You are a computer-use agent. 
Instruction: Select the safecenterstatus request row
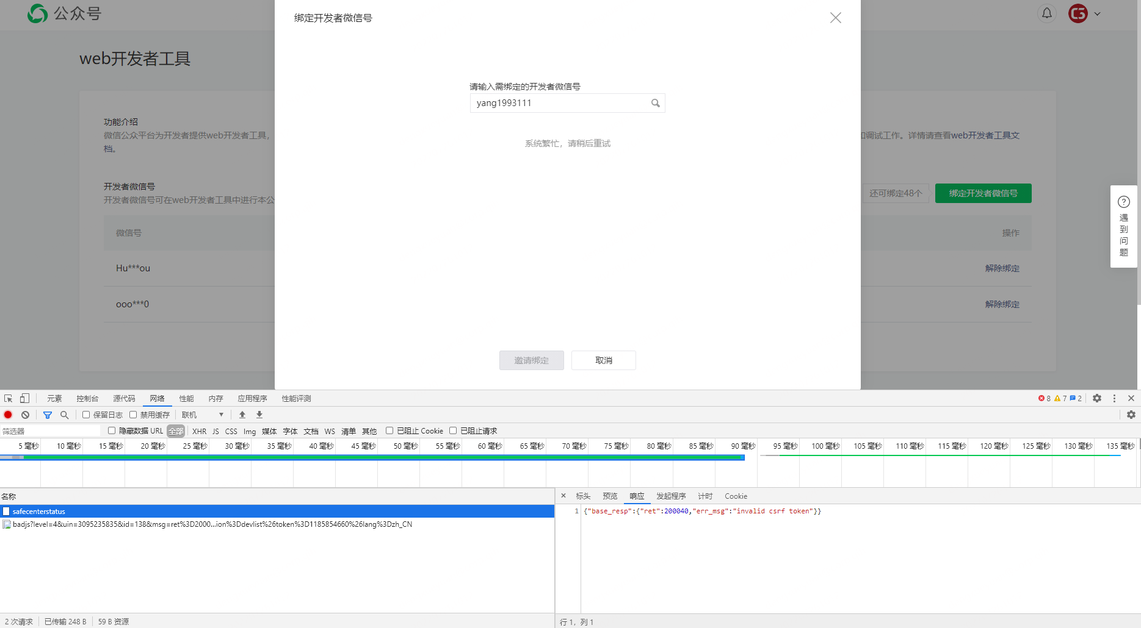pyautogui.click(x=277, y=512)
